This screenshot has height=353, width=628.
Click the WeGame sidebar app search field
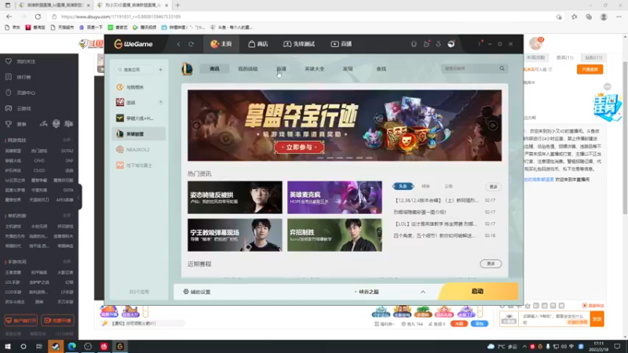pyautogui.click(x=134, y=70)
